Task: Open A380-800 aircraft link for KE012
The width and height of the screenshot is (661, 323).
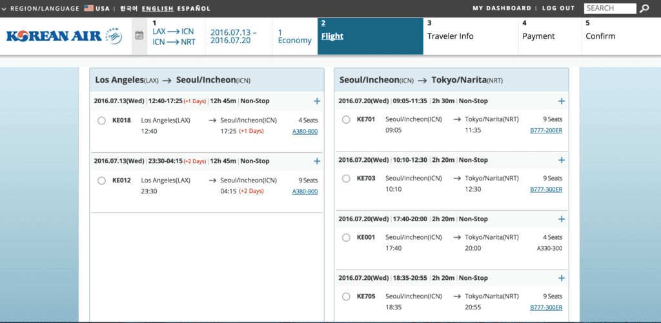Action: 305,191
